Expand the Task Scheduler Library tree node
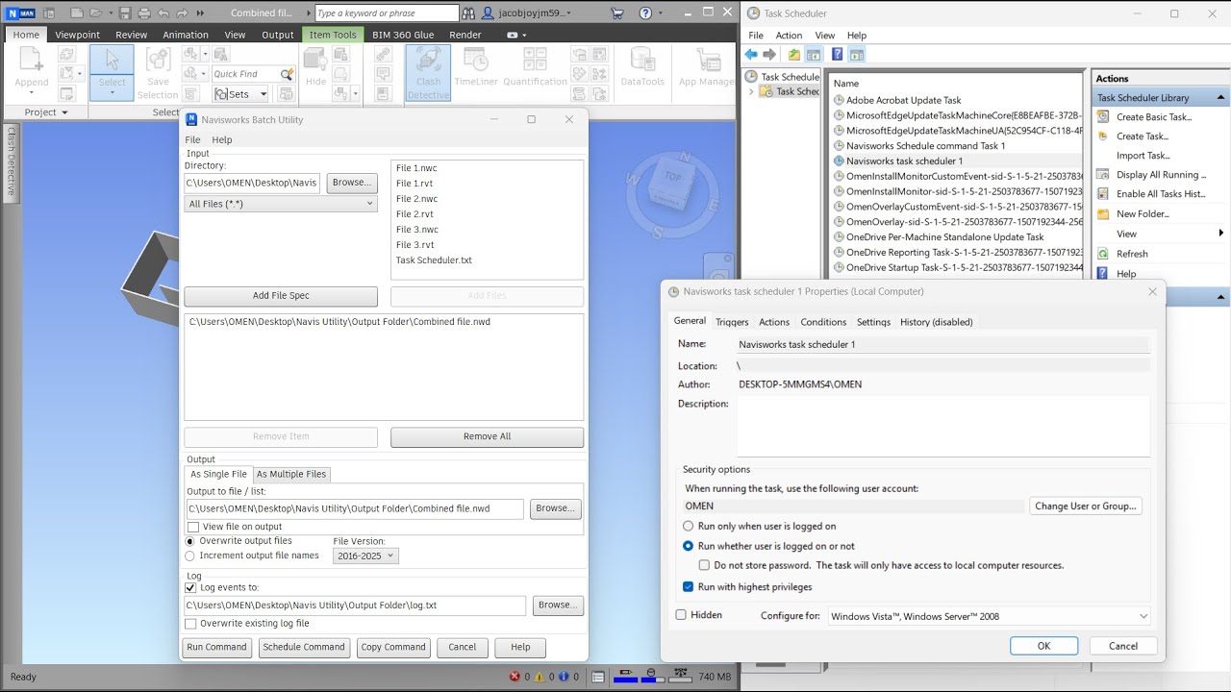This screenshot has height=692, width=1231. click(x=751, y=92)
